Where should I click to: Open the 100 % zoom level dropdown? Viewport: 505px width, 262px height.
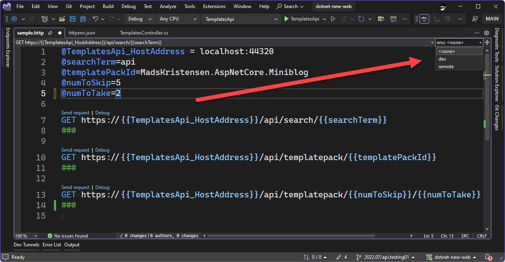[x=26, y=236]
